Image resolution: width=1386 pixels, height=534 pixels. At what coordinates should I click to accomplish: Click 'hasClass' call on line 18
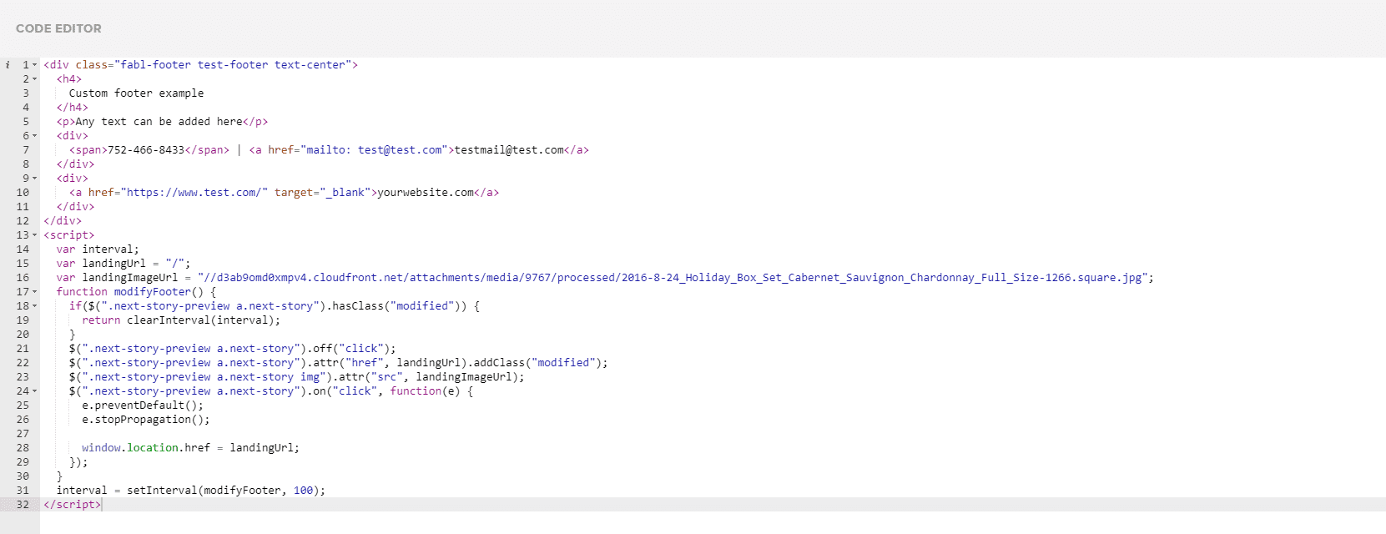pos(358,306)
